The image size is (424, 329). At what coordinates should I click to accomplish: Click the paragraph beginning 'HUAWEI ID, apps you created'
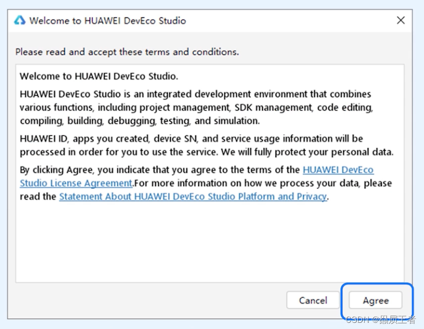pyautogui.click(x=206, y=145)
